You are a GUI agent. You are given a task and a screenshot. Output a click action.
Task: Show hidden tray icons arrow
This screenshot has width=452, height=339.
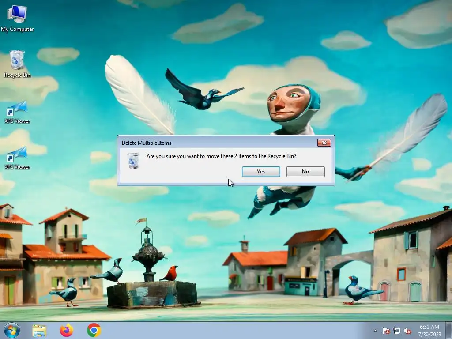pos(375,331)
